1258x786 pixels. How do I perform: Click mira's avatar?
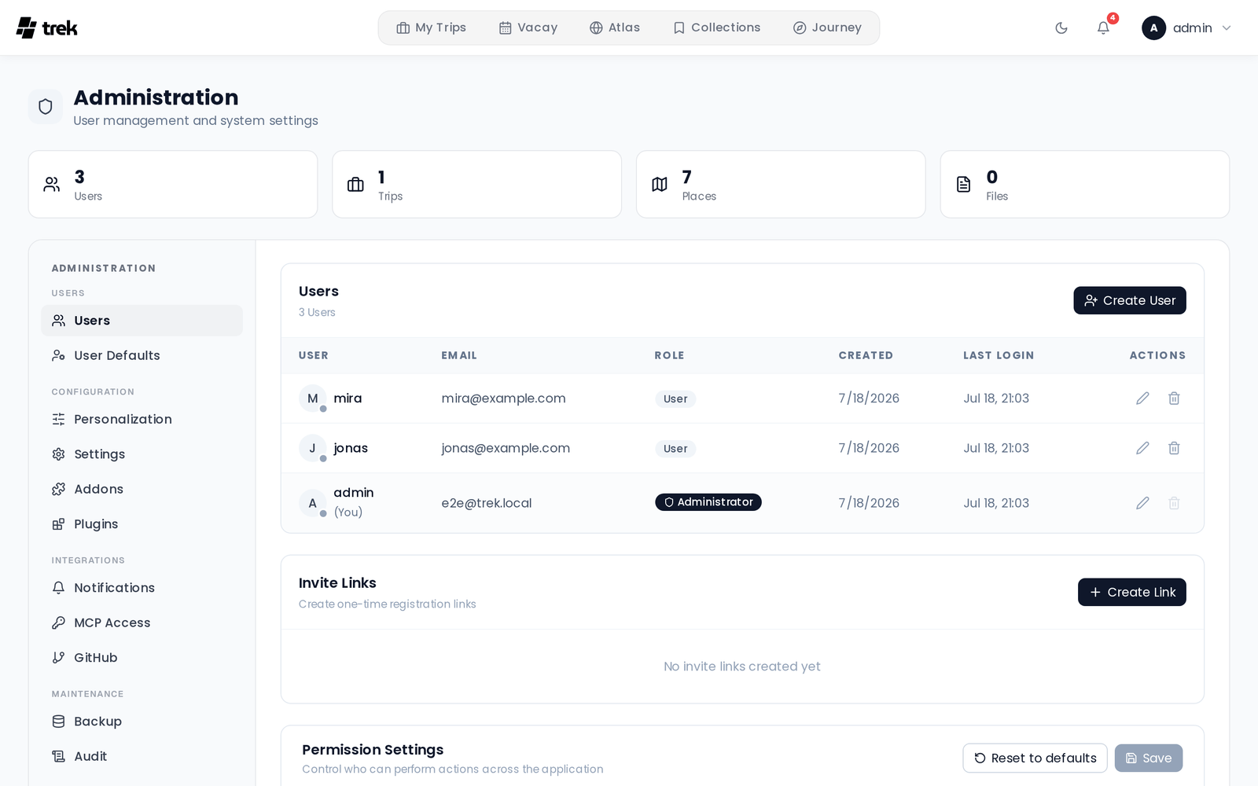312,399
